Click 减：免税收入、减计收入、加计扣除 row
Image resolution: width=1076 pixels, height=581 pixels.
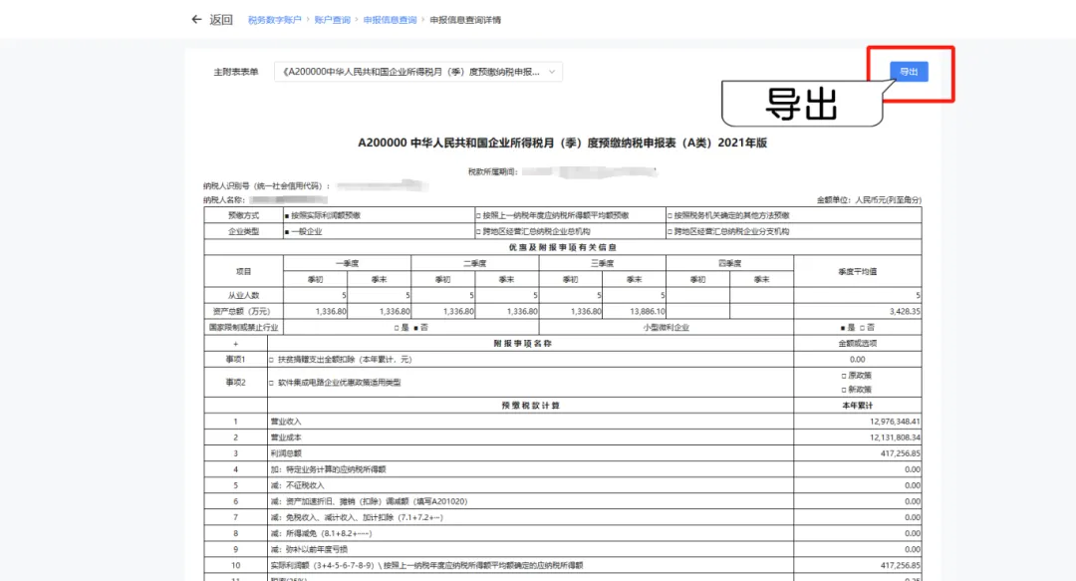coord(357,517)
